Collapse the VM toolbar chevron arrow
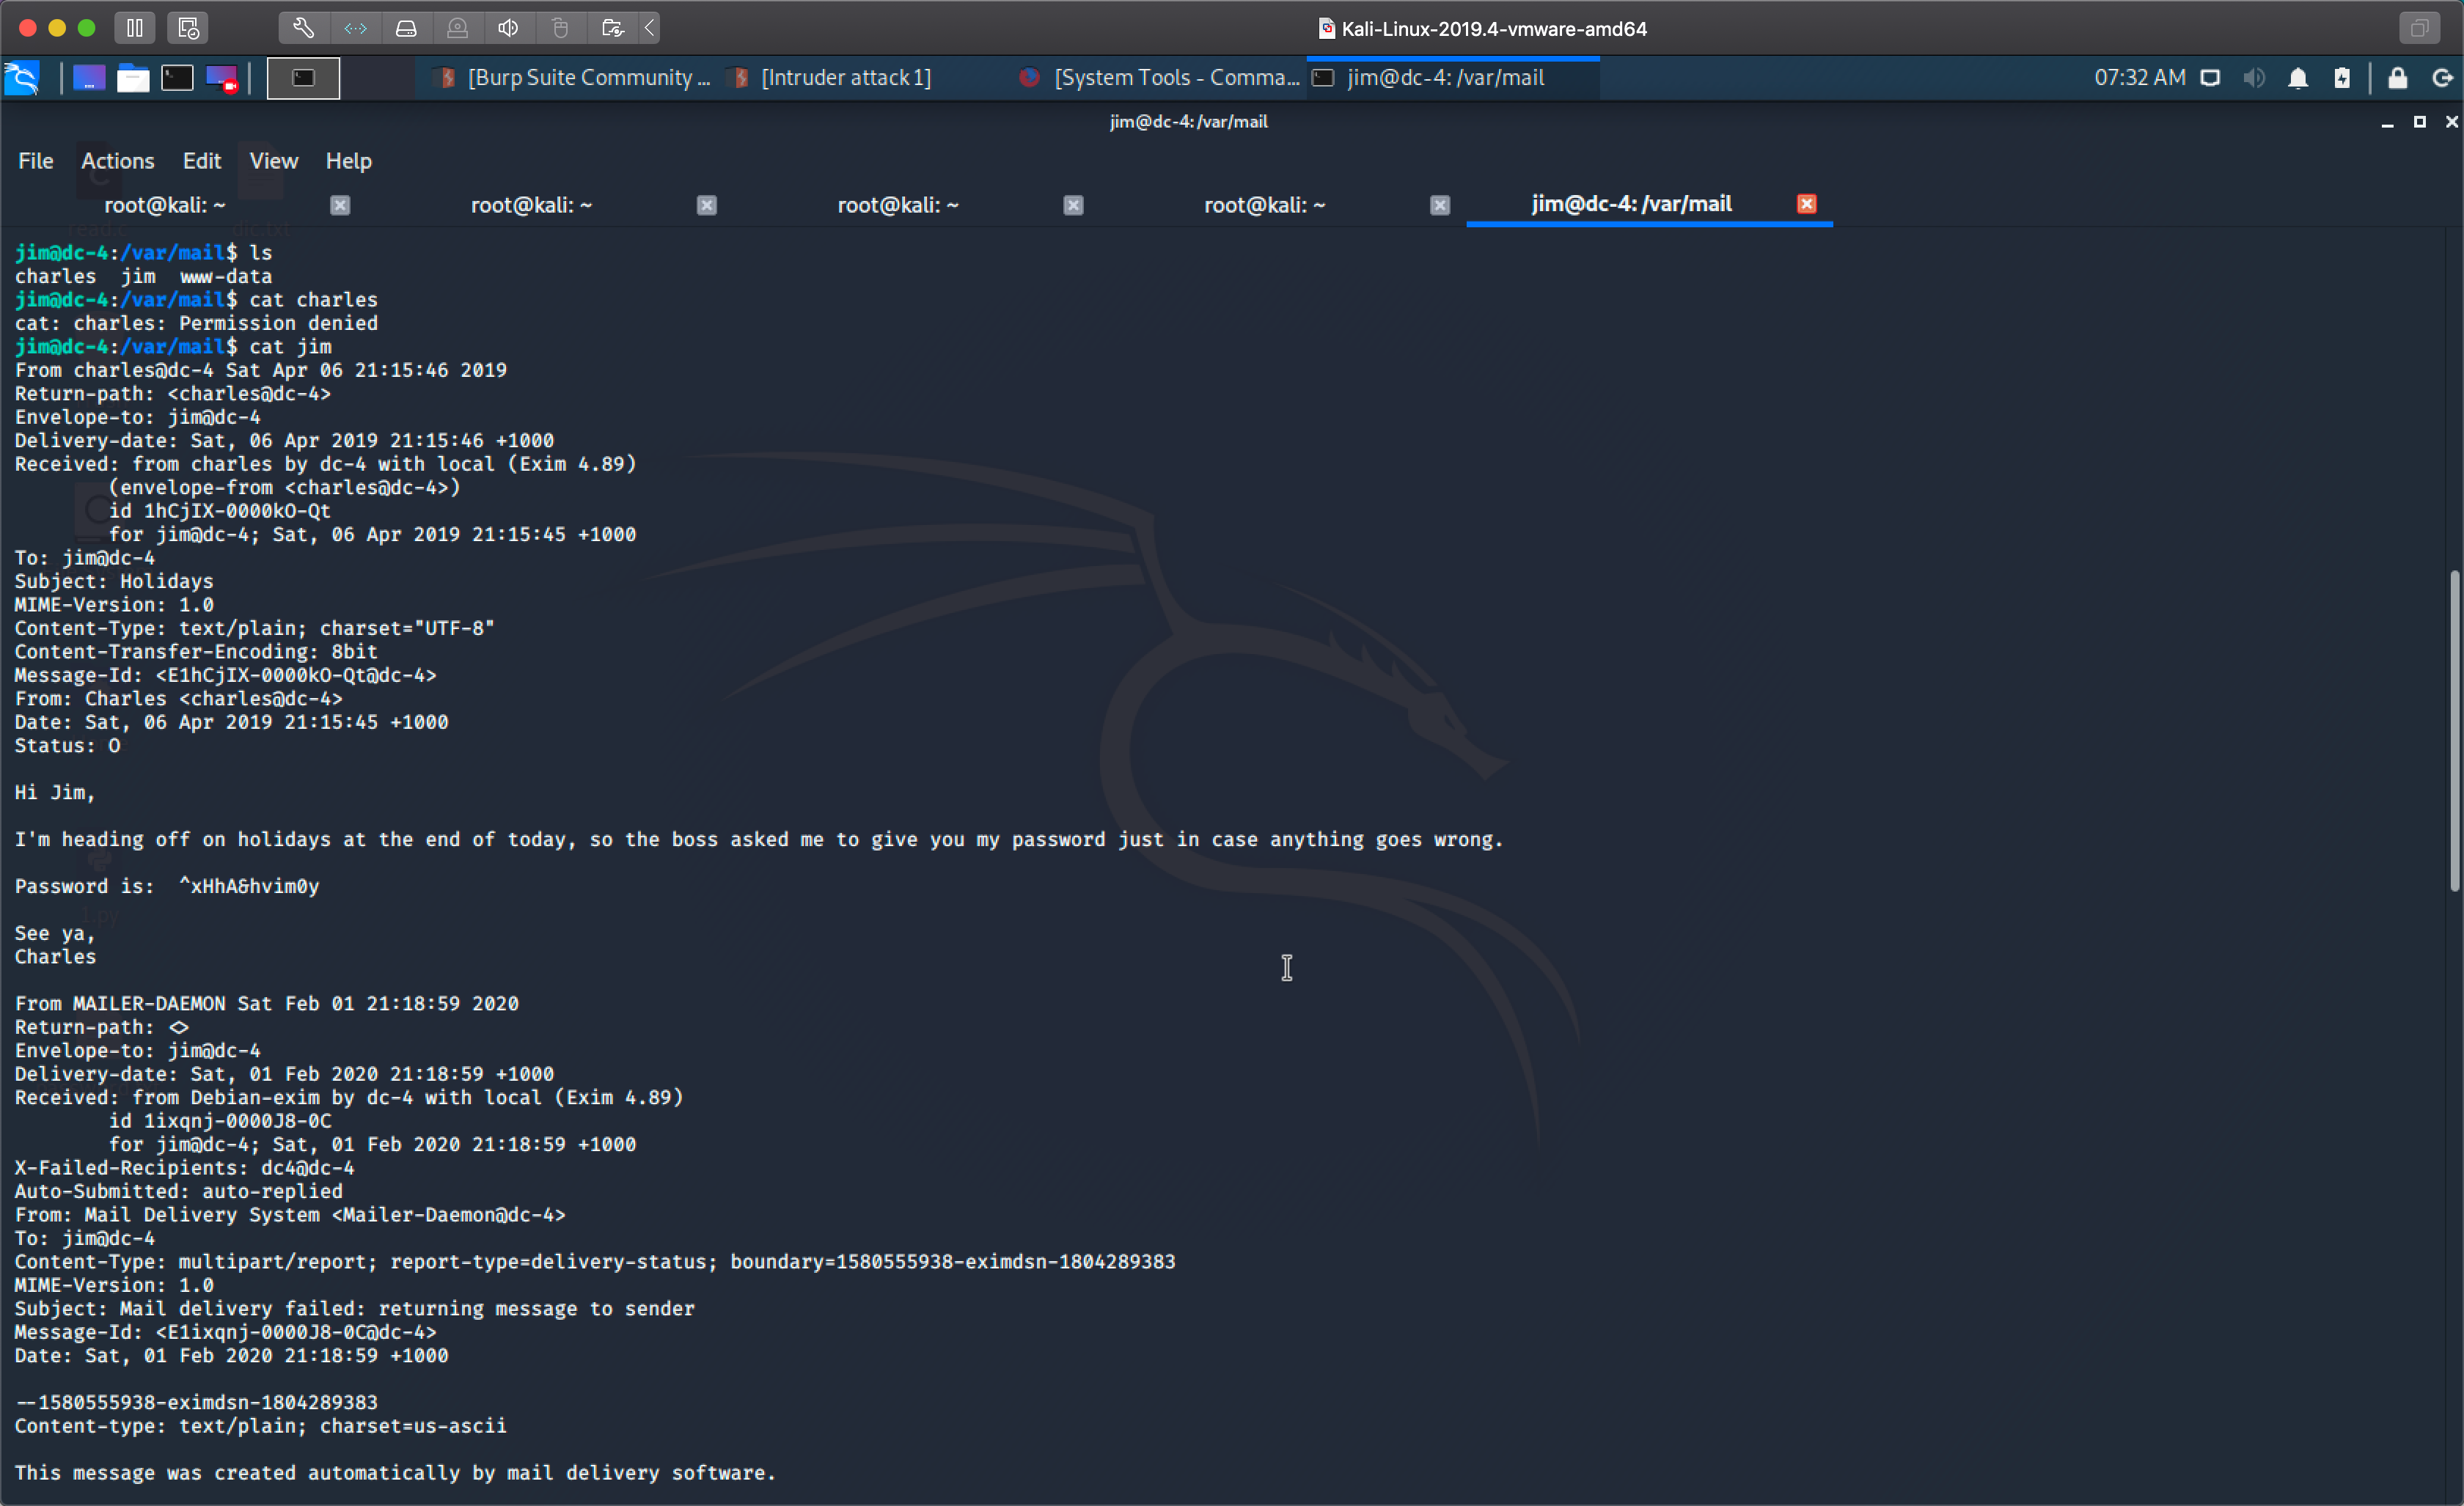2464x1506 pixels. [x=650, y=28]
